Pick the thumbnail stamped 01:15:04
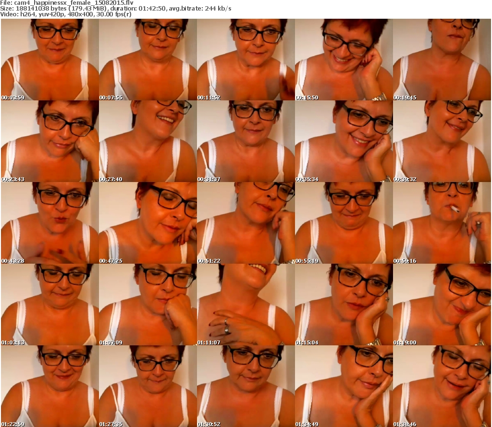Viewport: 492px width, 427px height. click(344, 305)
